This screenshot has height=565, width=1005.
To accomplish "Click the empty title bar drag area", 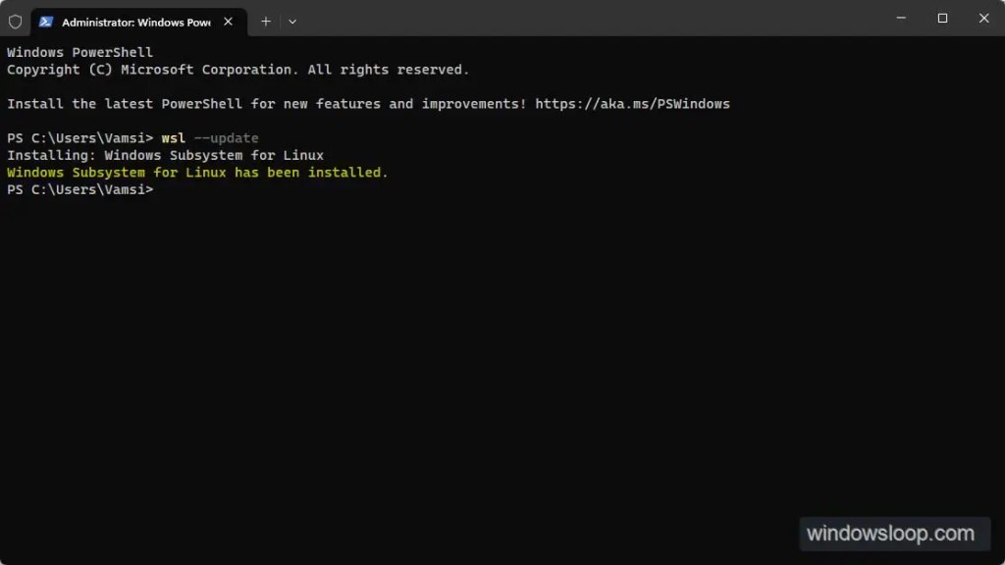I will tap(589, 20).
